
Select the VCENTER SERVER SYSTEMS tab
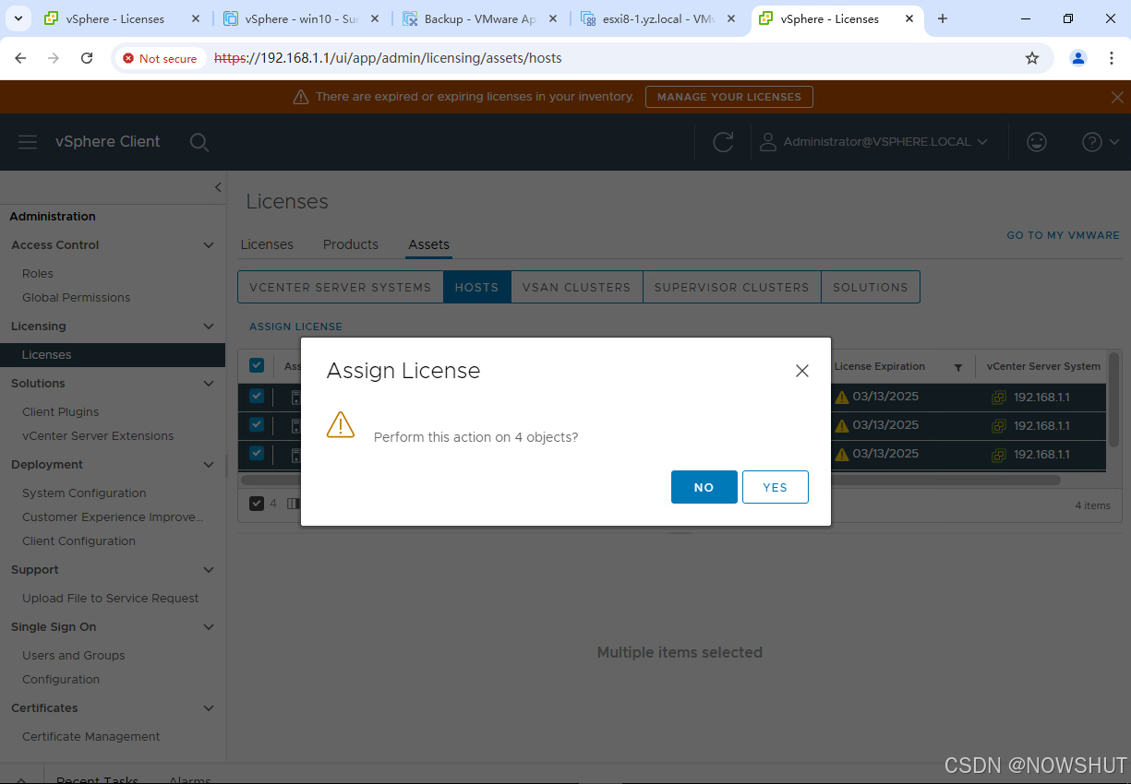pos(341,287)
